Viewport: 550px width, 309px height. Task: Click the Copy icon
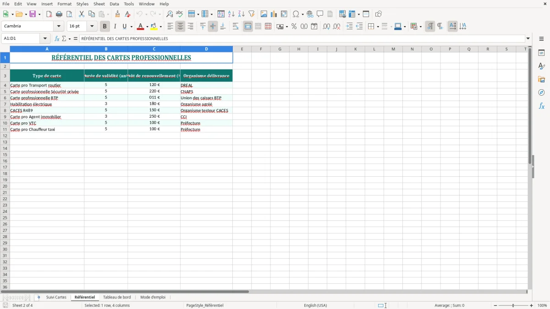(92, 14)
